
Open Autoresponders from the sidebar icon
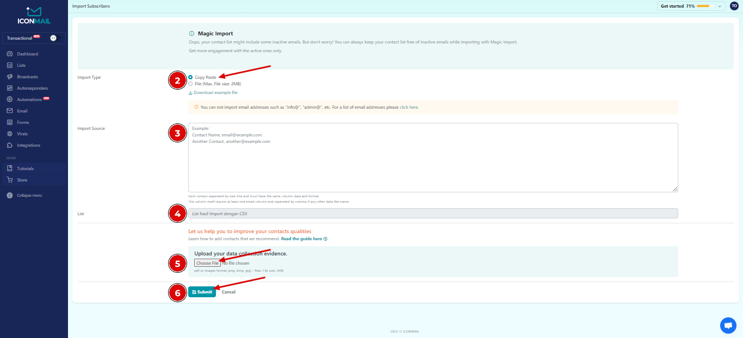pyautogui.click(x=10, y=88)
